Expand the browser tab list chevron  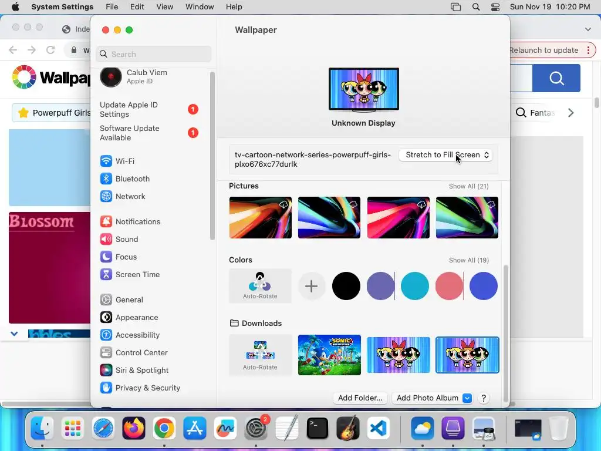point(588,29)
